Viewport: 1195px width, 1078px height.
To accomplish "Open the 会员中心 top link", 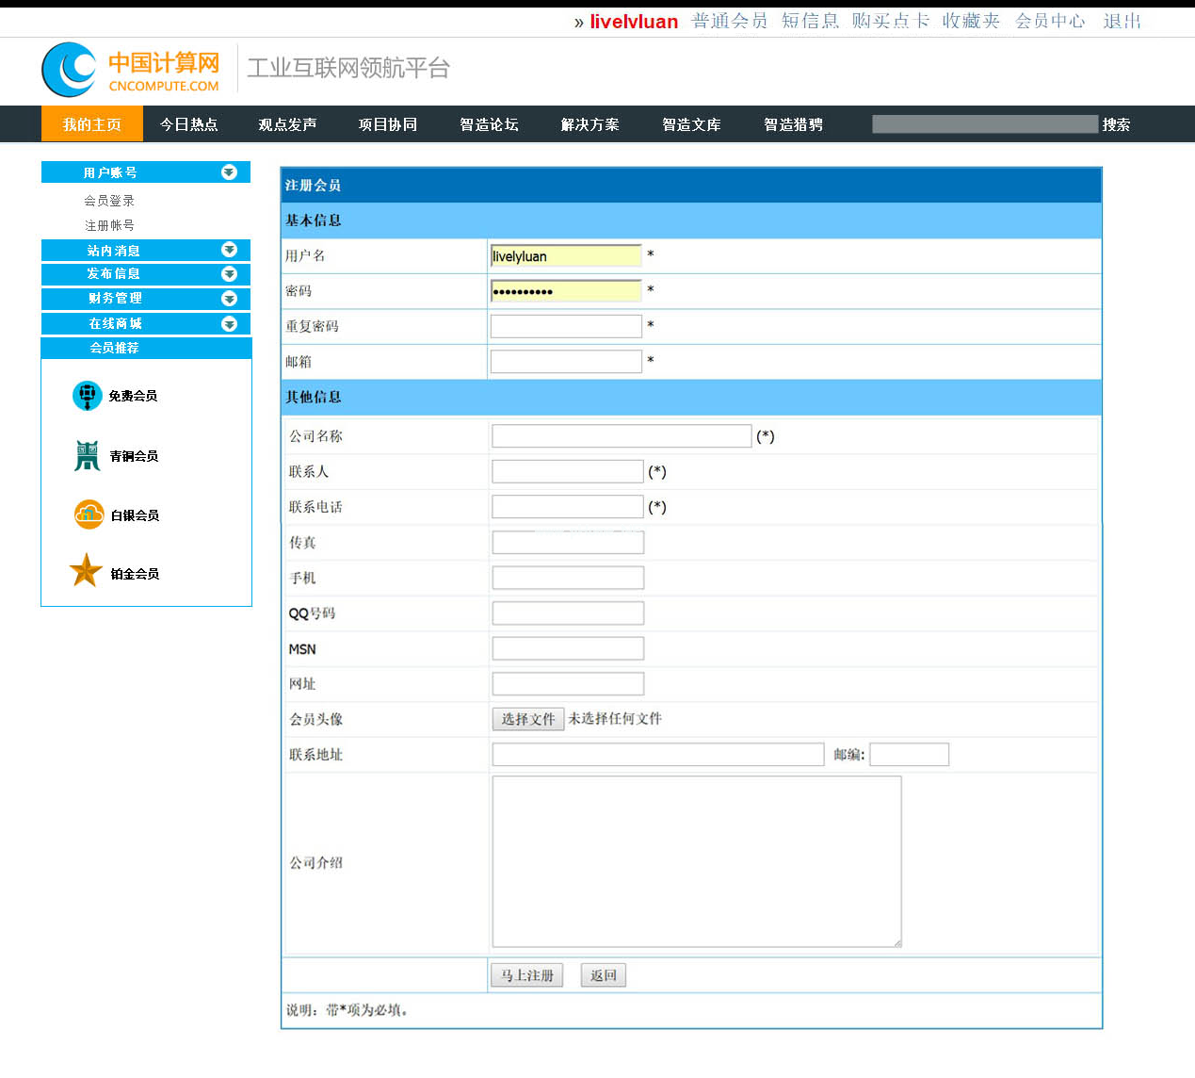I will [x=1050, y=21].
